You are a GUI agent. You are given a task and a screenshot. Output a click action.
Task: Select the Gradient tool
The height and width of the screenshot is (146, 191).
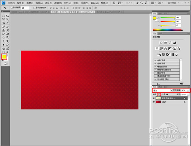pyautogui.click(x=8, y=34)
